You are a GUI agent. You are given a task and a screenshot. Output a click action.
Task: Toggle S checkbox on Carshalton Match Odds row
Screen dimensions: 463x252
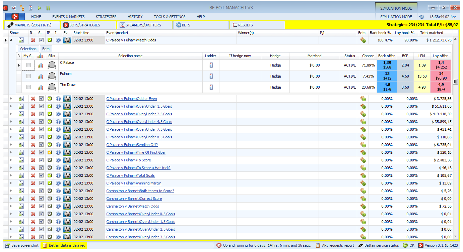pos(41,206)
